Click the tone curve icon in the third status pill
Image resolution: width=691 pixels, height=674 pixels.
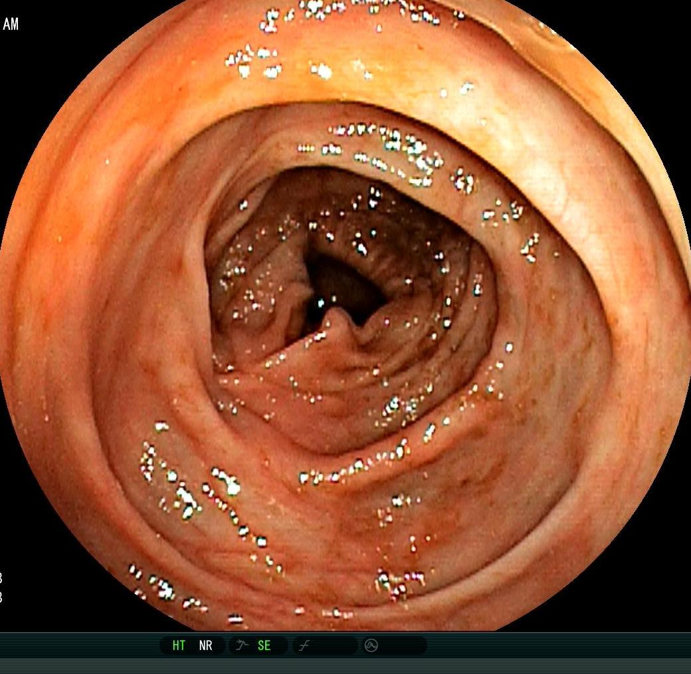pyautogui.click(x=304, y=646)
